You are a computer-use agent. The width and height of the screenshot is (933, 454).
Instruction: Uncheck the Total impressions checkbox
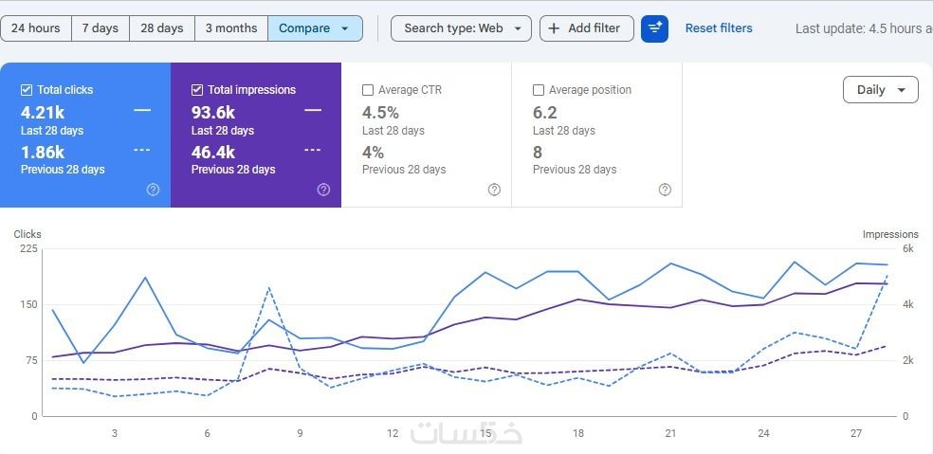(197, 90)
